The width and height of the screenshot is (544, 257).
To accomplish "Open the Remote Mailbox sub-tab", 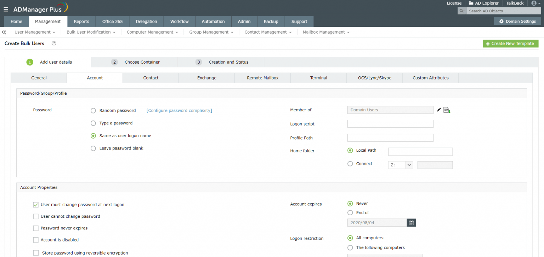I will pos(263,78).
